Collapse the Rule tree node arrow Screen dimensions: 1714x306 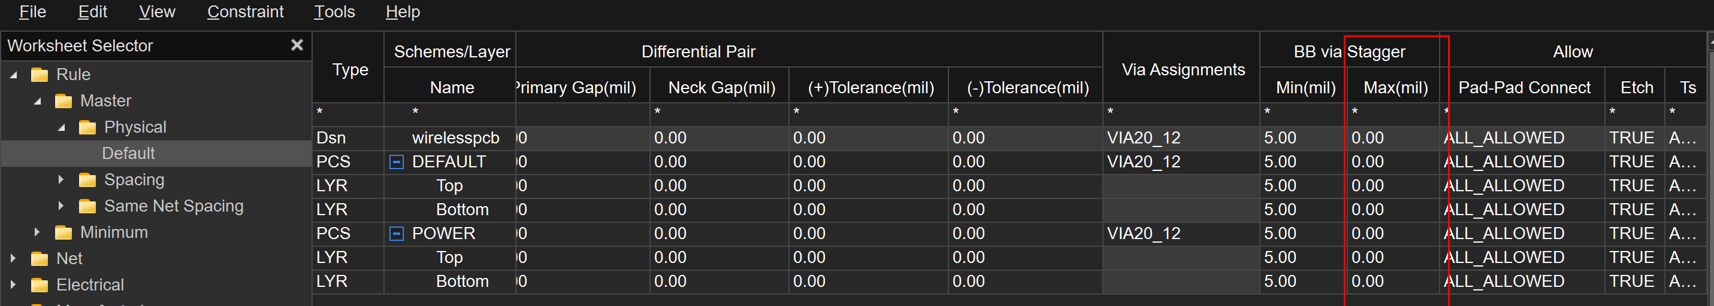[13, 75]
